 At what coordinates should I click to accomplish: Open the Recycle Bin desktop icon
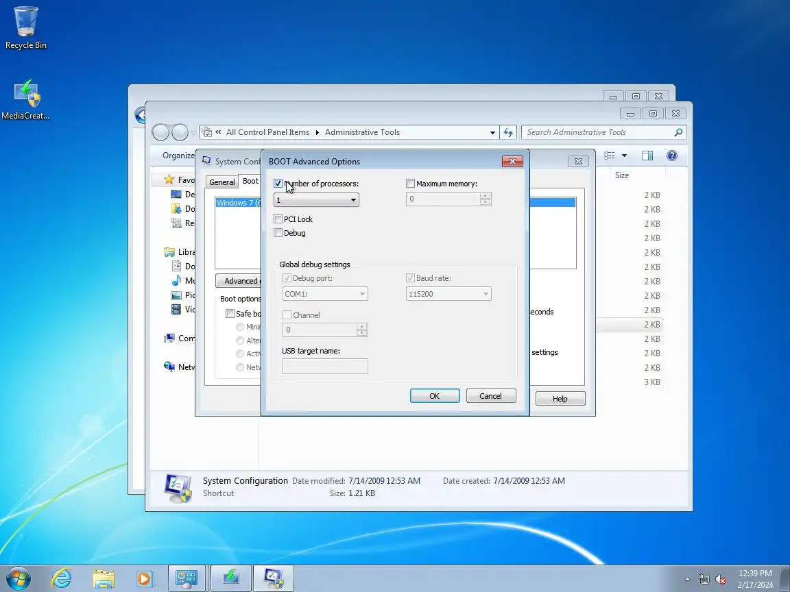[x=25, y=27]
